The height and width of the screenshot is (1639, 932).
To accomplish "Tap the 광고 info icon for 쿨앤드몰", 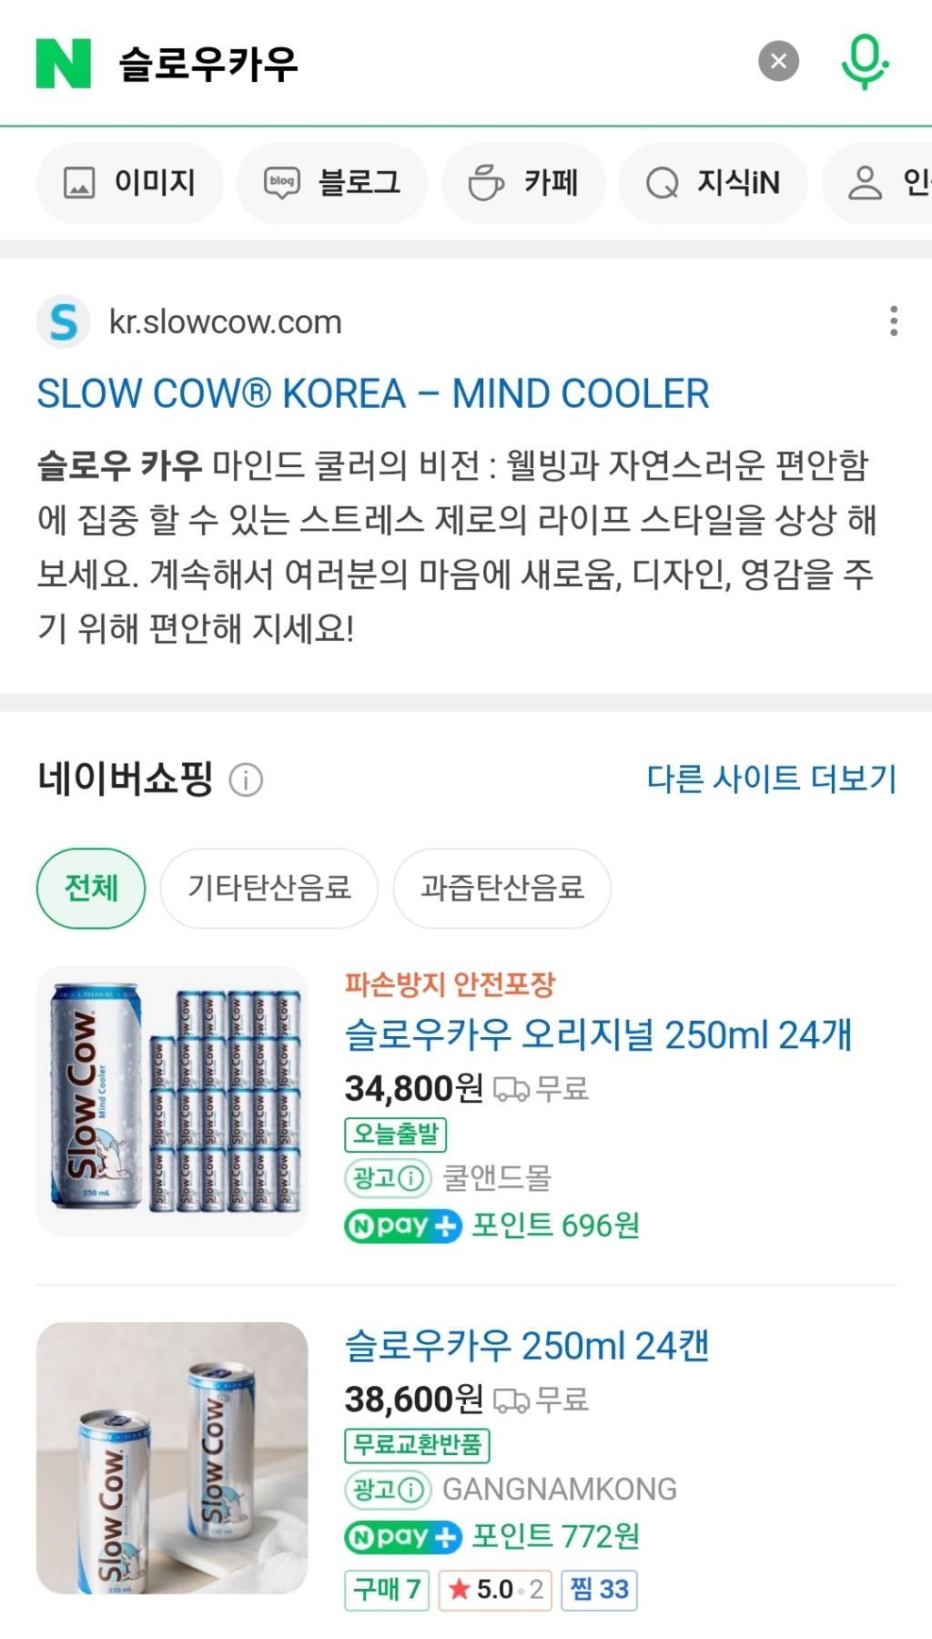I will tap(411, 1178).
